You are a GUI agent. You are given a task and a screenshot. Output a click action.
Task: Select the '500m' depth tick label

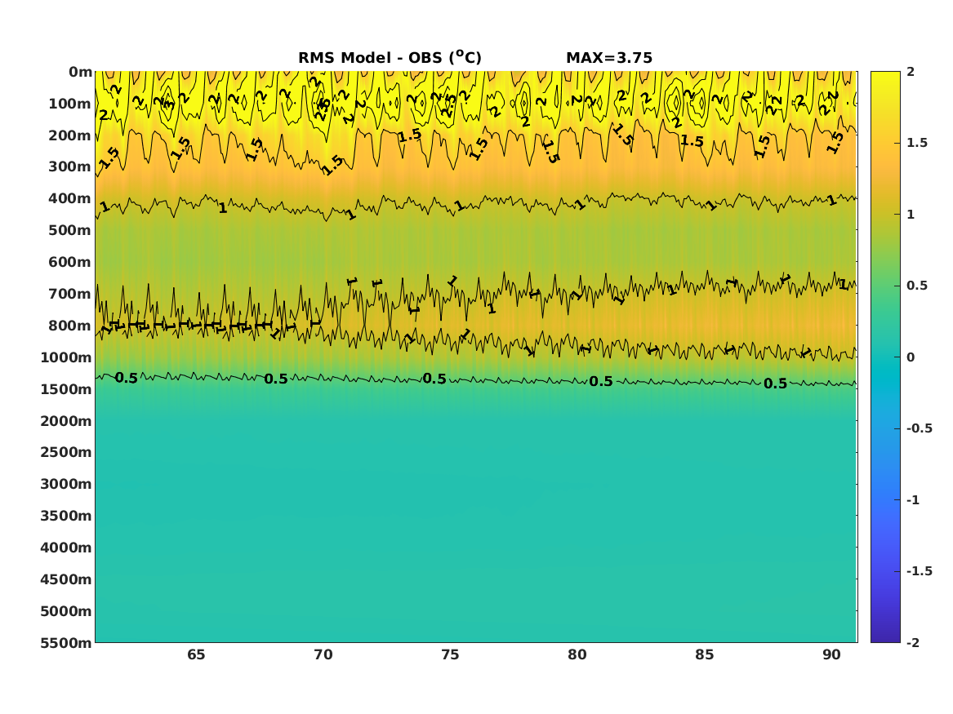[70, 231]
